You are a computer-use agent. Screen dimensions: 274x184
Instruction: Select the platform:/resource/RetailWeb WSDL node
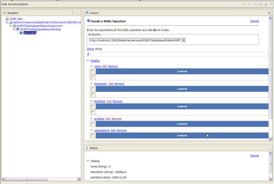(47, 23)
